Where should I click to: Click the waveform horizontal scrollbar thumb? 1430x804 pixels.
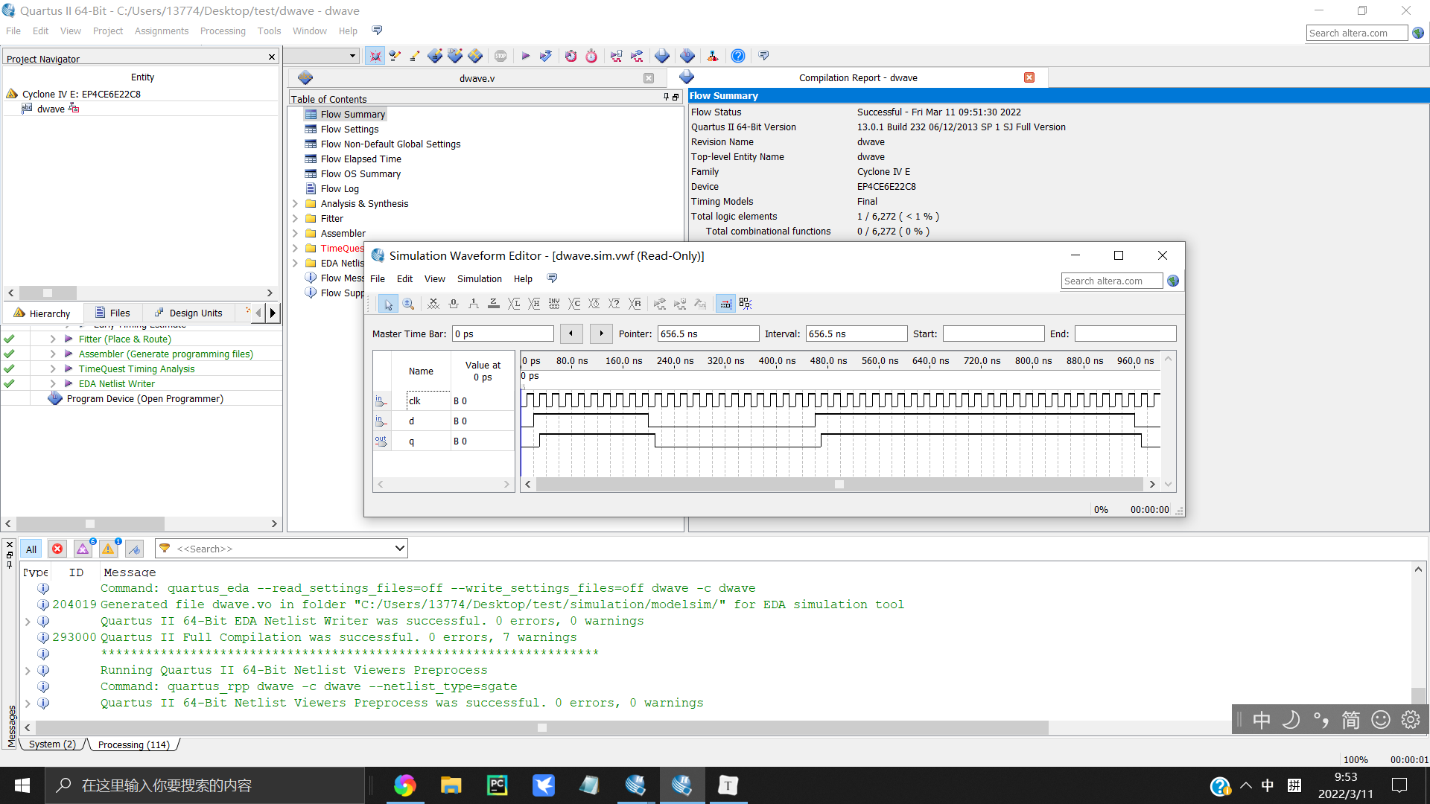tap(839, 485)
